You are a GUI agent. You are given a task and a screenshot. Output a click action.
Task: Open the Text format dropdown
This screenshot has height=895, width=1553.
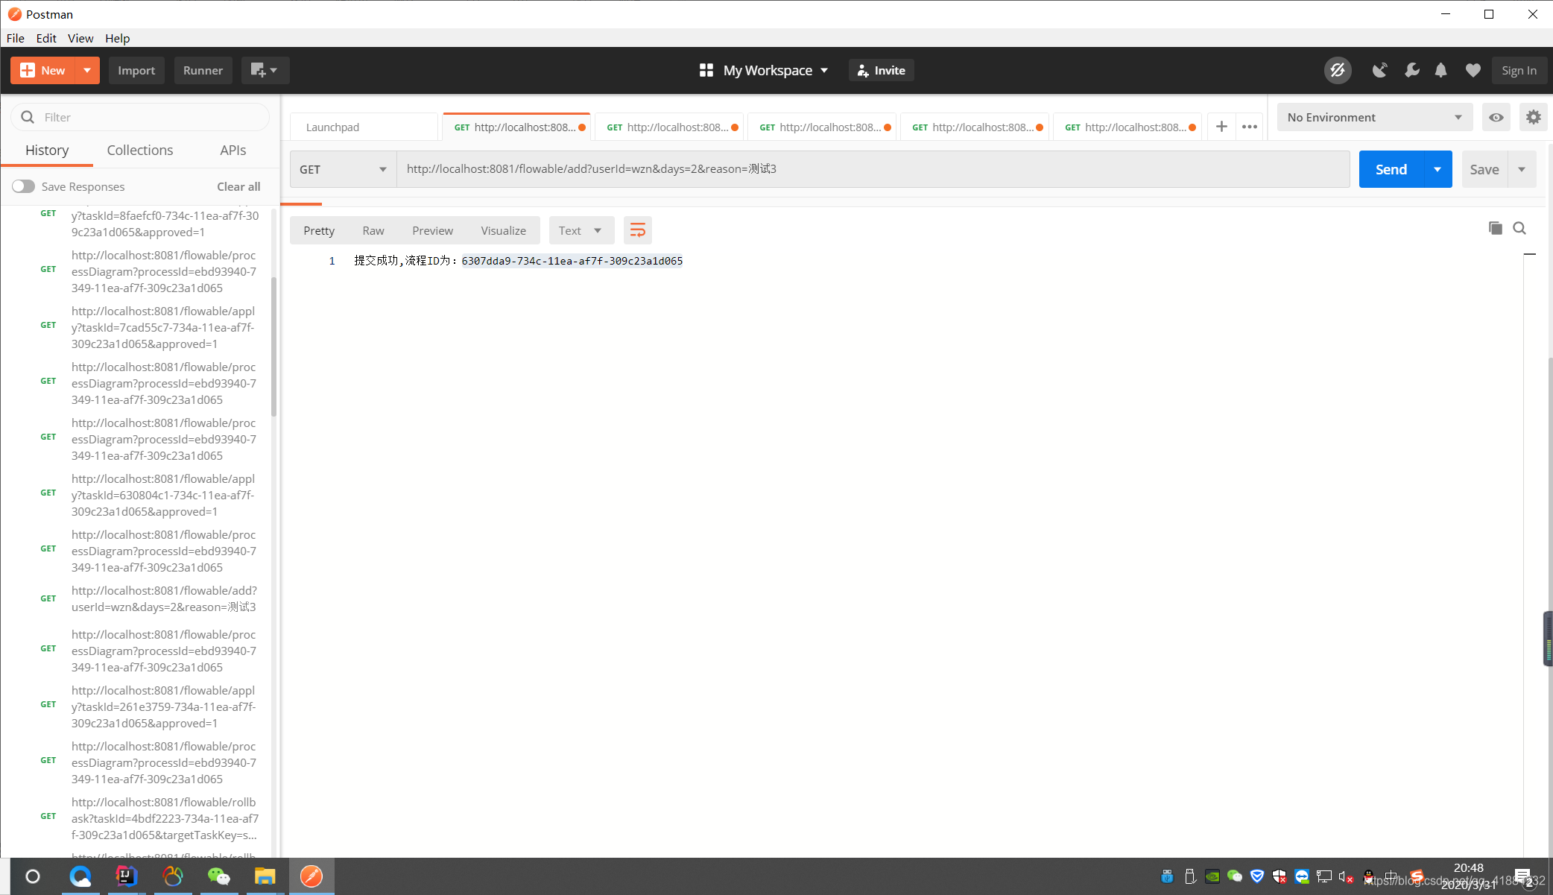(581, 230)
